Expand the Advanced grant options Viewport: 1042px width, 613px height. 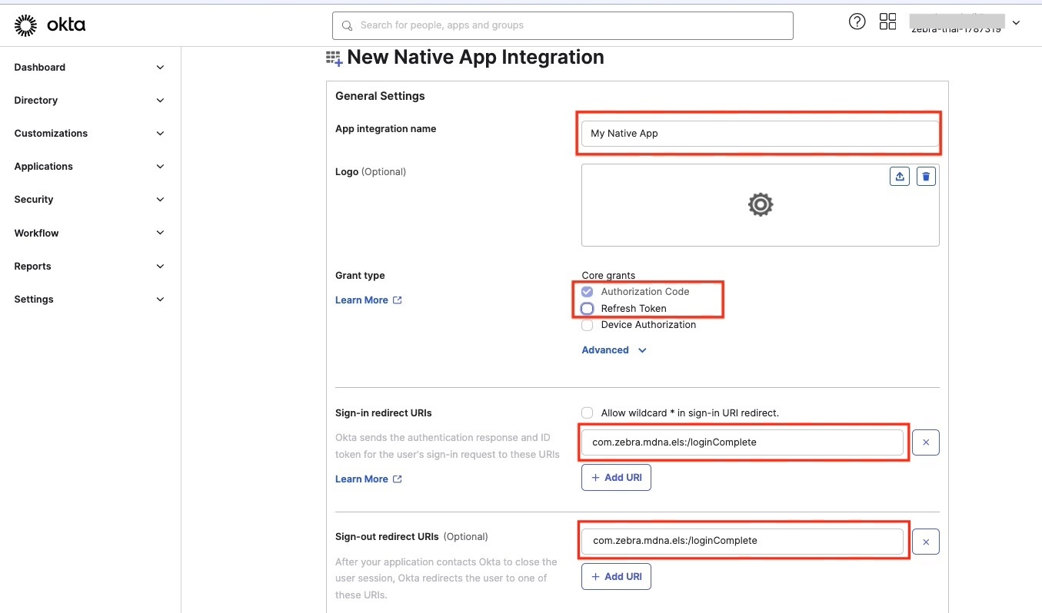point(614,350)
